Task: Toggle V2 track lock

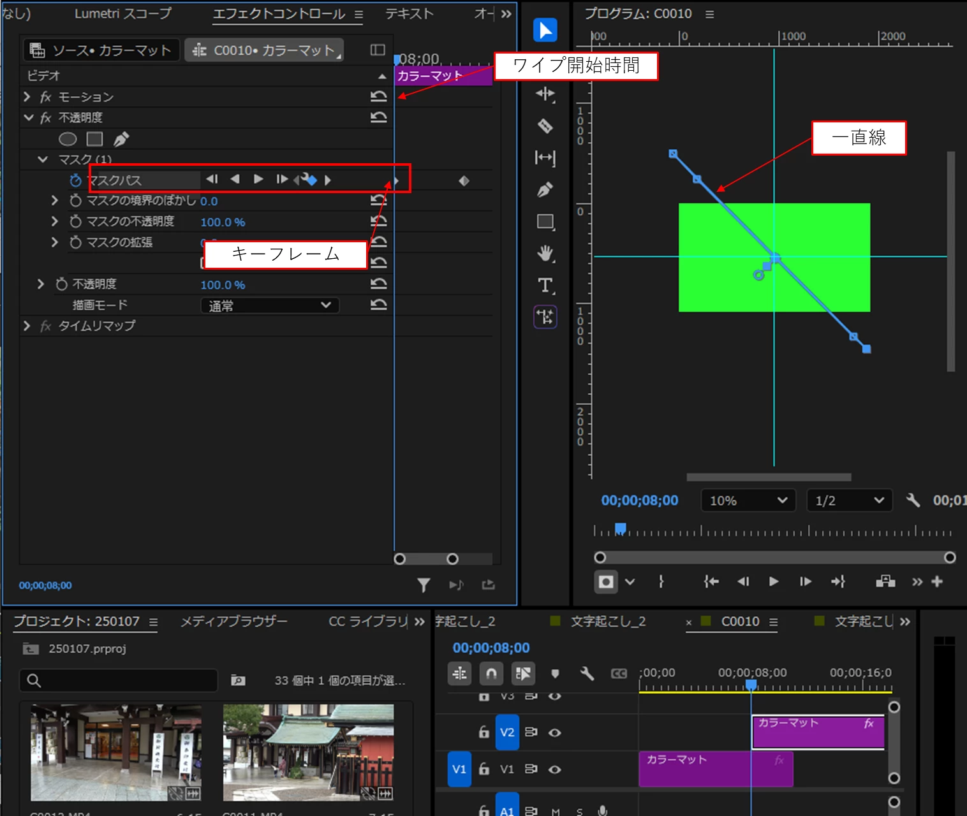Action: (x=484, y=732)
